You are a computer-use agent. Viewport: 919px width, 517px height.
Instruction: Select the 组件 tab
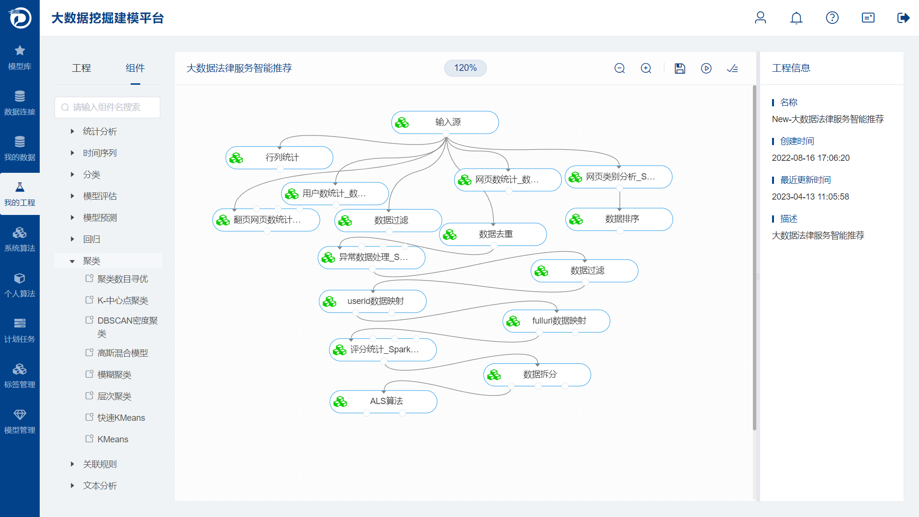(135, 68)
